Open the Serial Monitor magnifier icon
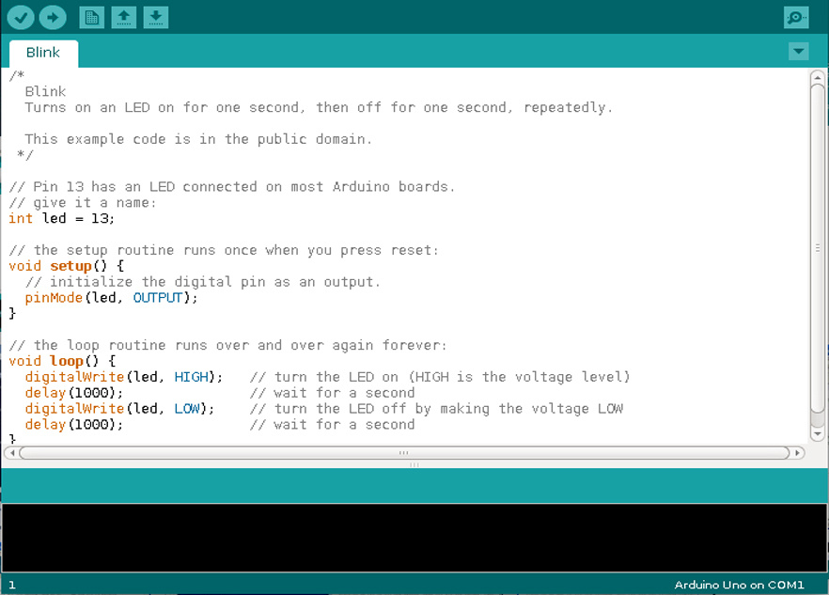829x595 pixels. 796,17
